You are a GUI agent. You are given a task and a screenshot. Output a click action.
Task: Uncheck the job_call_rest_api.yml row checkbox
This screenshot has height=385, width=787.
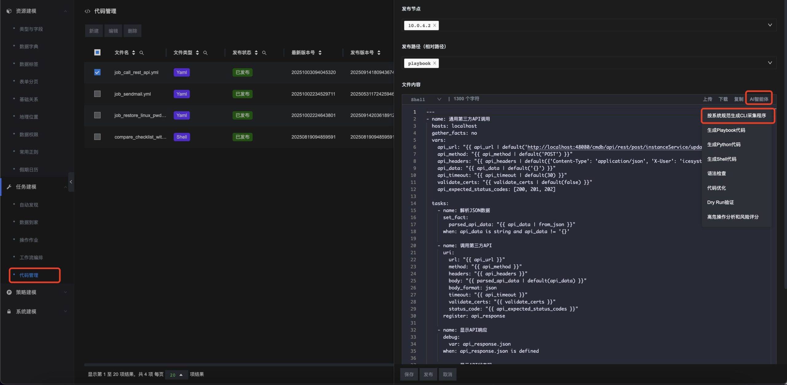pos(97,72)
